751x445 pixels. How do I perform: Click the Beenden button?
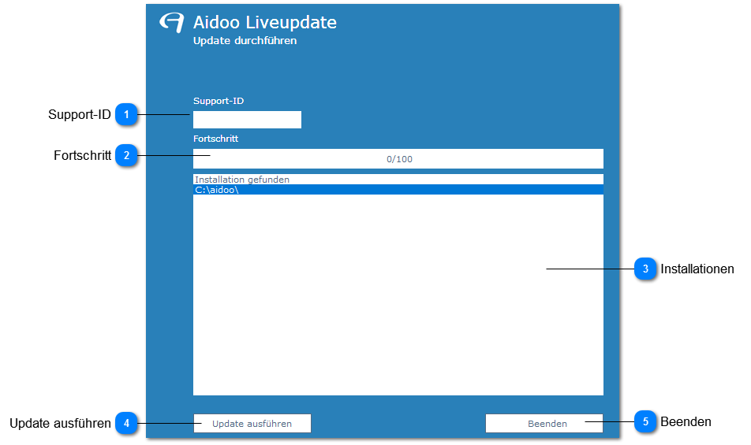pyautogui.click(x=544, y=424)
